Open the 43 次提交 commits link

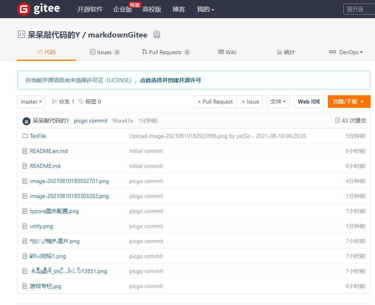354,120
